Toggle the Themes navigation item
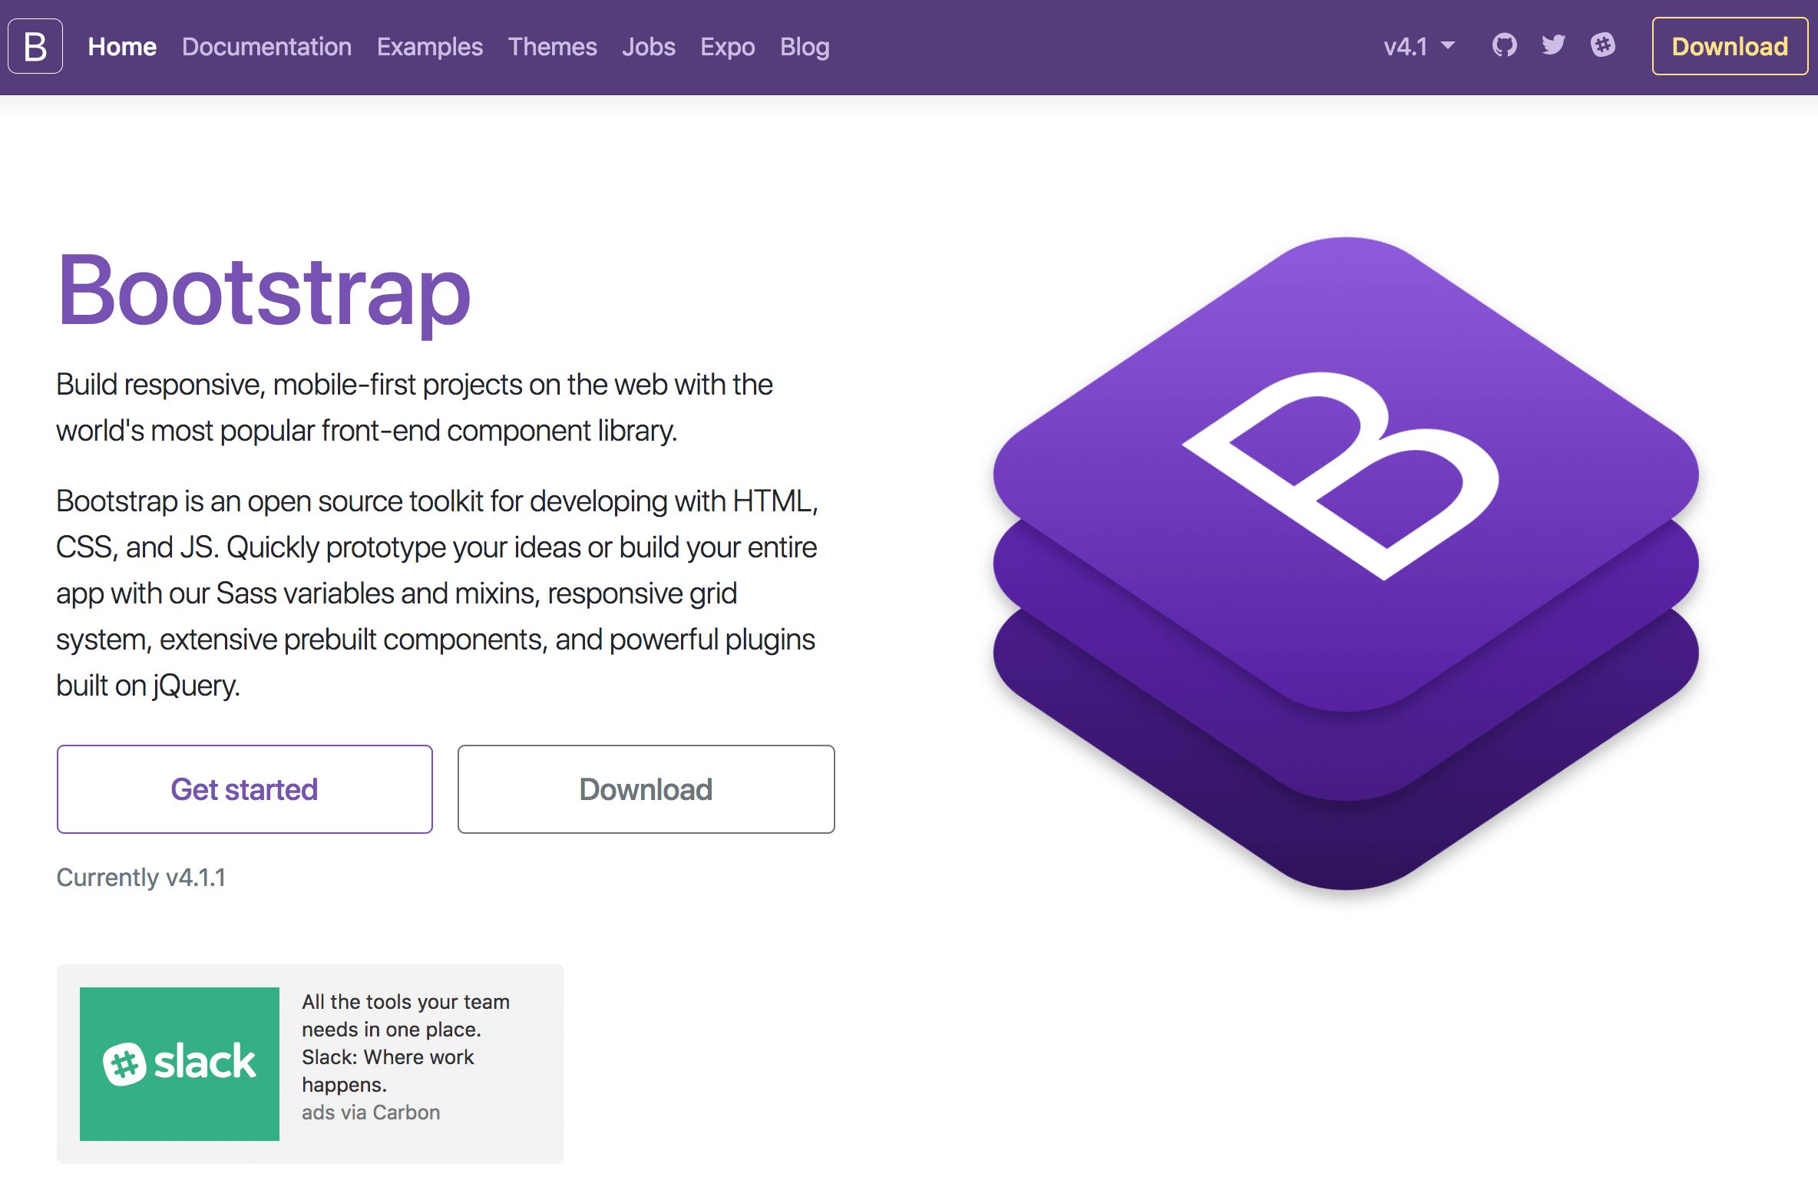 click(x=553, y=45)
